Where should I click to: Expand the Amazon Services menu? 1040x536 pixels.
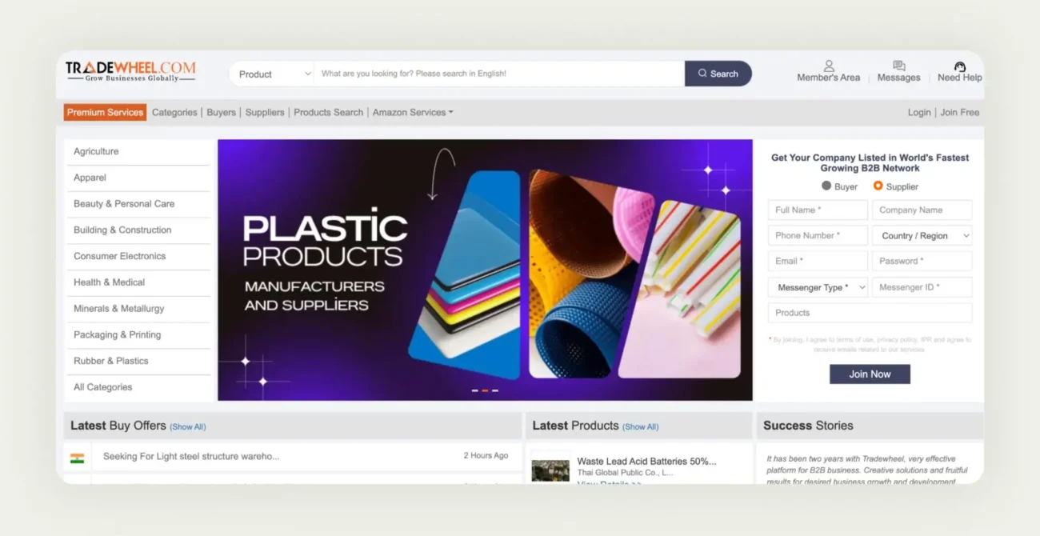(412, 112)
